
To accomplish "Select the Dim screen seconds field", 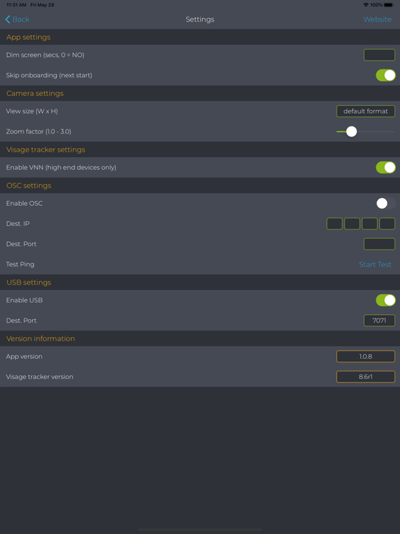I will click(x=379, y=55).
